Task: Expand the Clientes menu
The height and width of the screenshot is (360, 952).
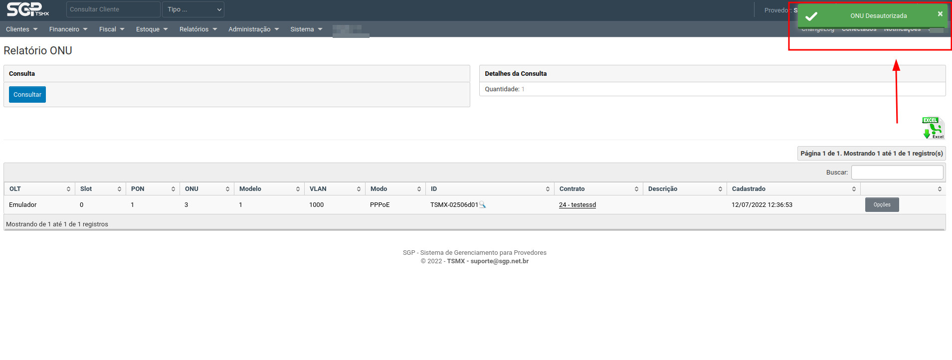Action: tap(21, 29)
